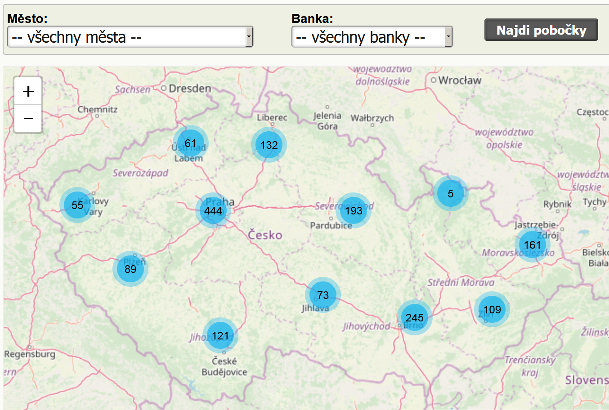609x410 pixels.
Task: Open the 193 cluster near Pardubice
Action: pyautogui.click(x=354, y=210)
